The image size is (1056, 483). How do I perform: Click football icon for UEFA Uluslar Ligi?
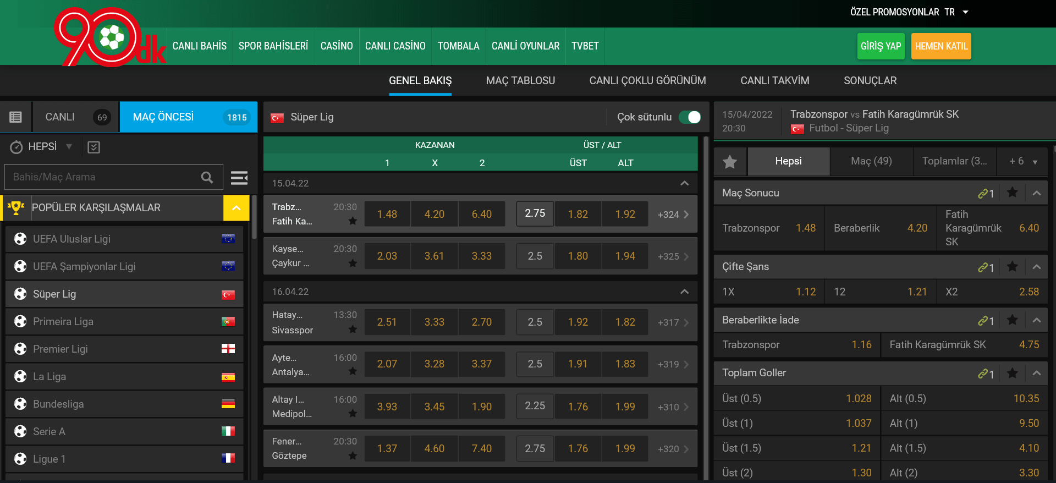(x=20, y=239)
